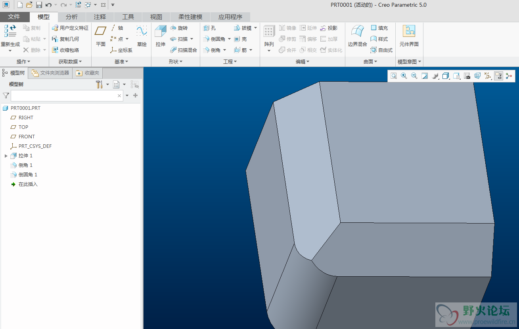Switch to the Analysis (分析) tab
Viewport: 519px width, 329px height.
tap(72, 17)
